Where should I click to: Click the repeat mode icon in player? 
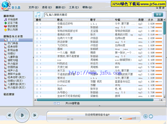(x=146, y=116)
